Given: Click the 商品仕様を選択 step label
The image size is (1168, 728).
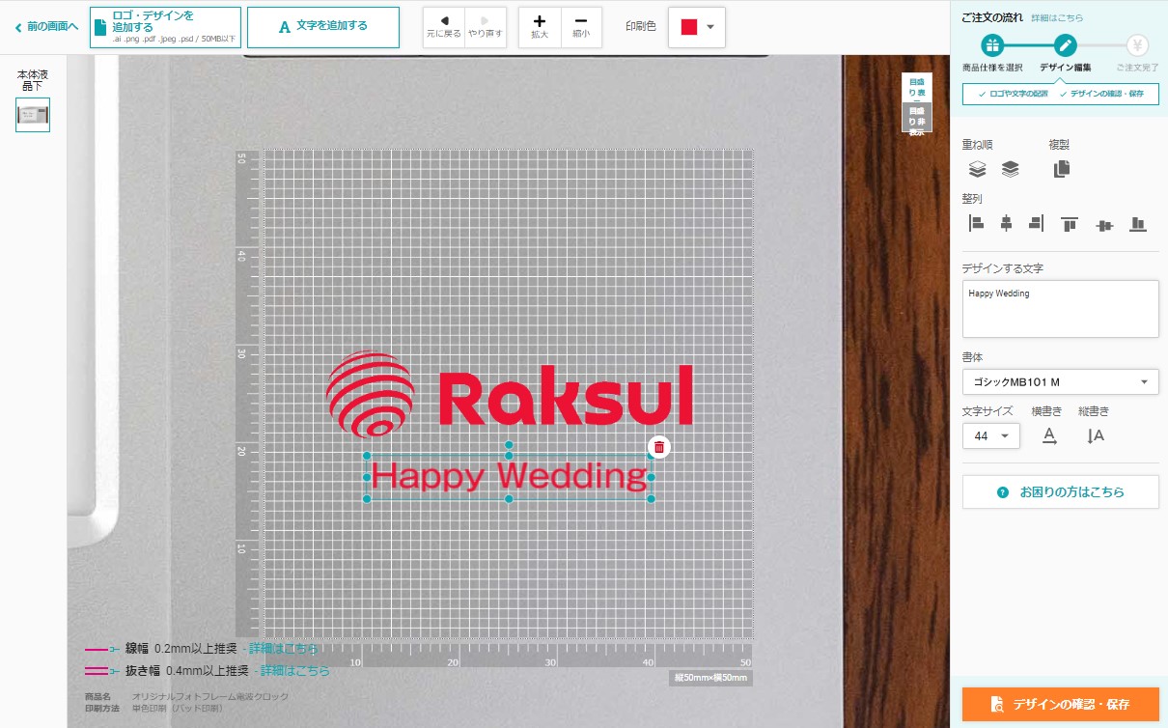Looking at the screenshot, I should coord(992,68).
